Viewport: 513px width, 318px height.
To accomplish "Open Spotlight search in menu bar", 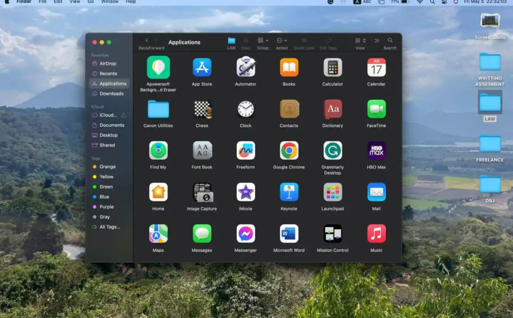I will (x=432, y=1).
